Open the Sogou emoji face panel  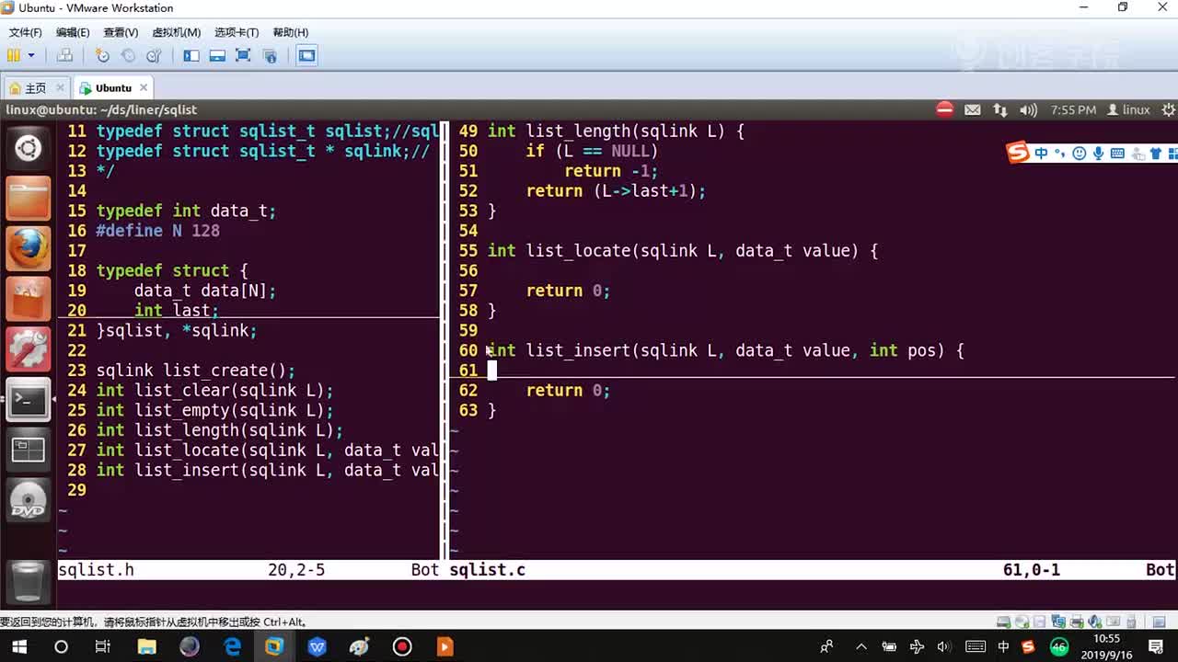(1080, 154)
